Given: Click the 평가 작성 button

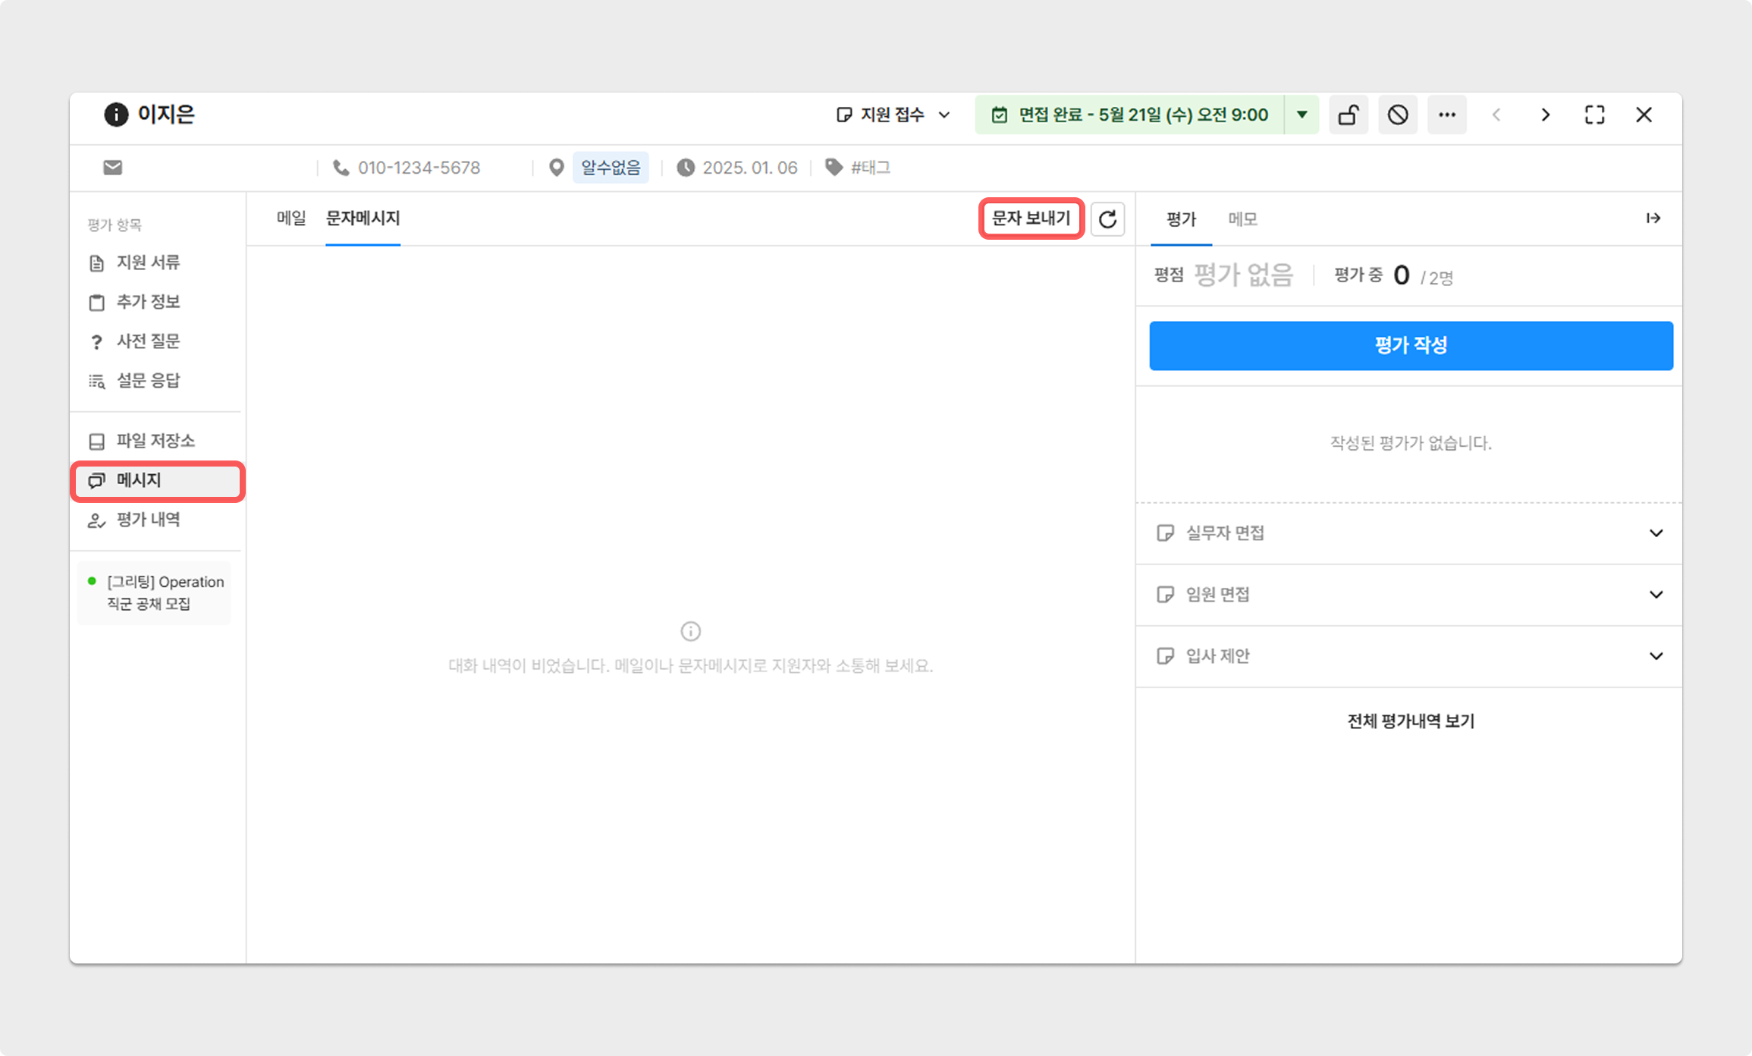Looking at the screenshot, I should click(x=1411, y=346).
